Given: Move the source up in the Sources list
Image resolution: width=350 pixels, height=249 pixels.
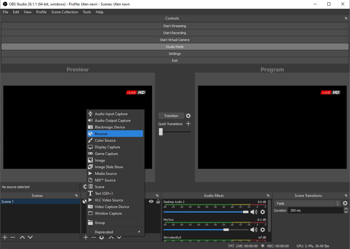Looking at the screenshot, I should 111,238.
